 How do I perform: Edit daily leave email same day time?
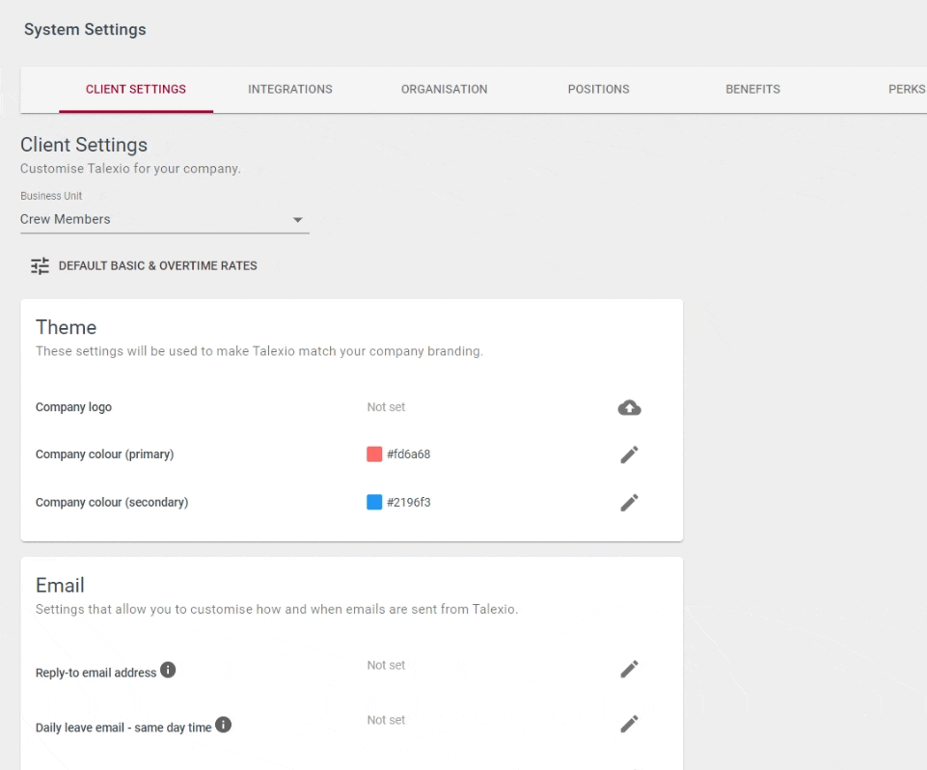click(x=629, y=724)
